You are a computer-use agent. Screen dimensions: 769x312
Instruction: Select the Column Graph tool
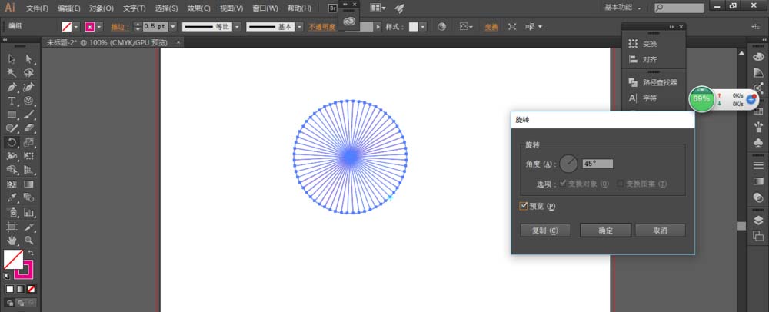coord(29,213)
